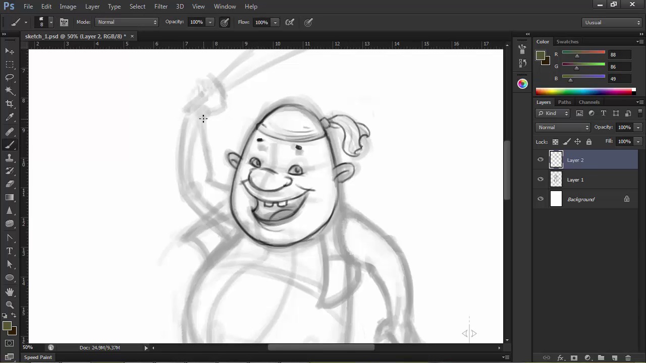Screen dimensions: 646x363
Task: Open the color wheel panel icon
Action: pyautogui.click(x=522, y=84)
